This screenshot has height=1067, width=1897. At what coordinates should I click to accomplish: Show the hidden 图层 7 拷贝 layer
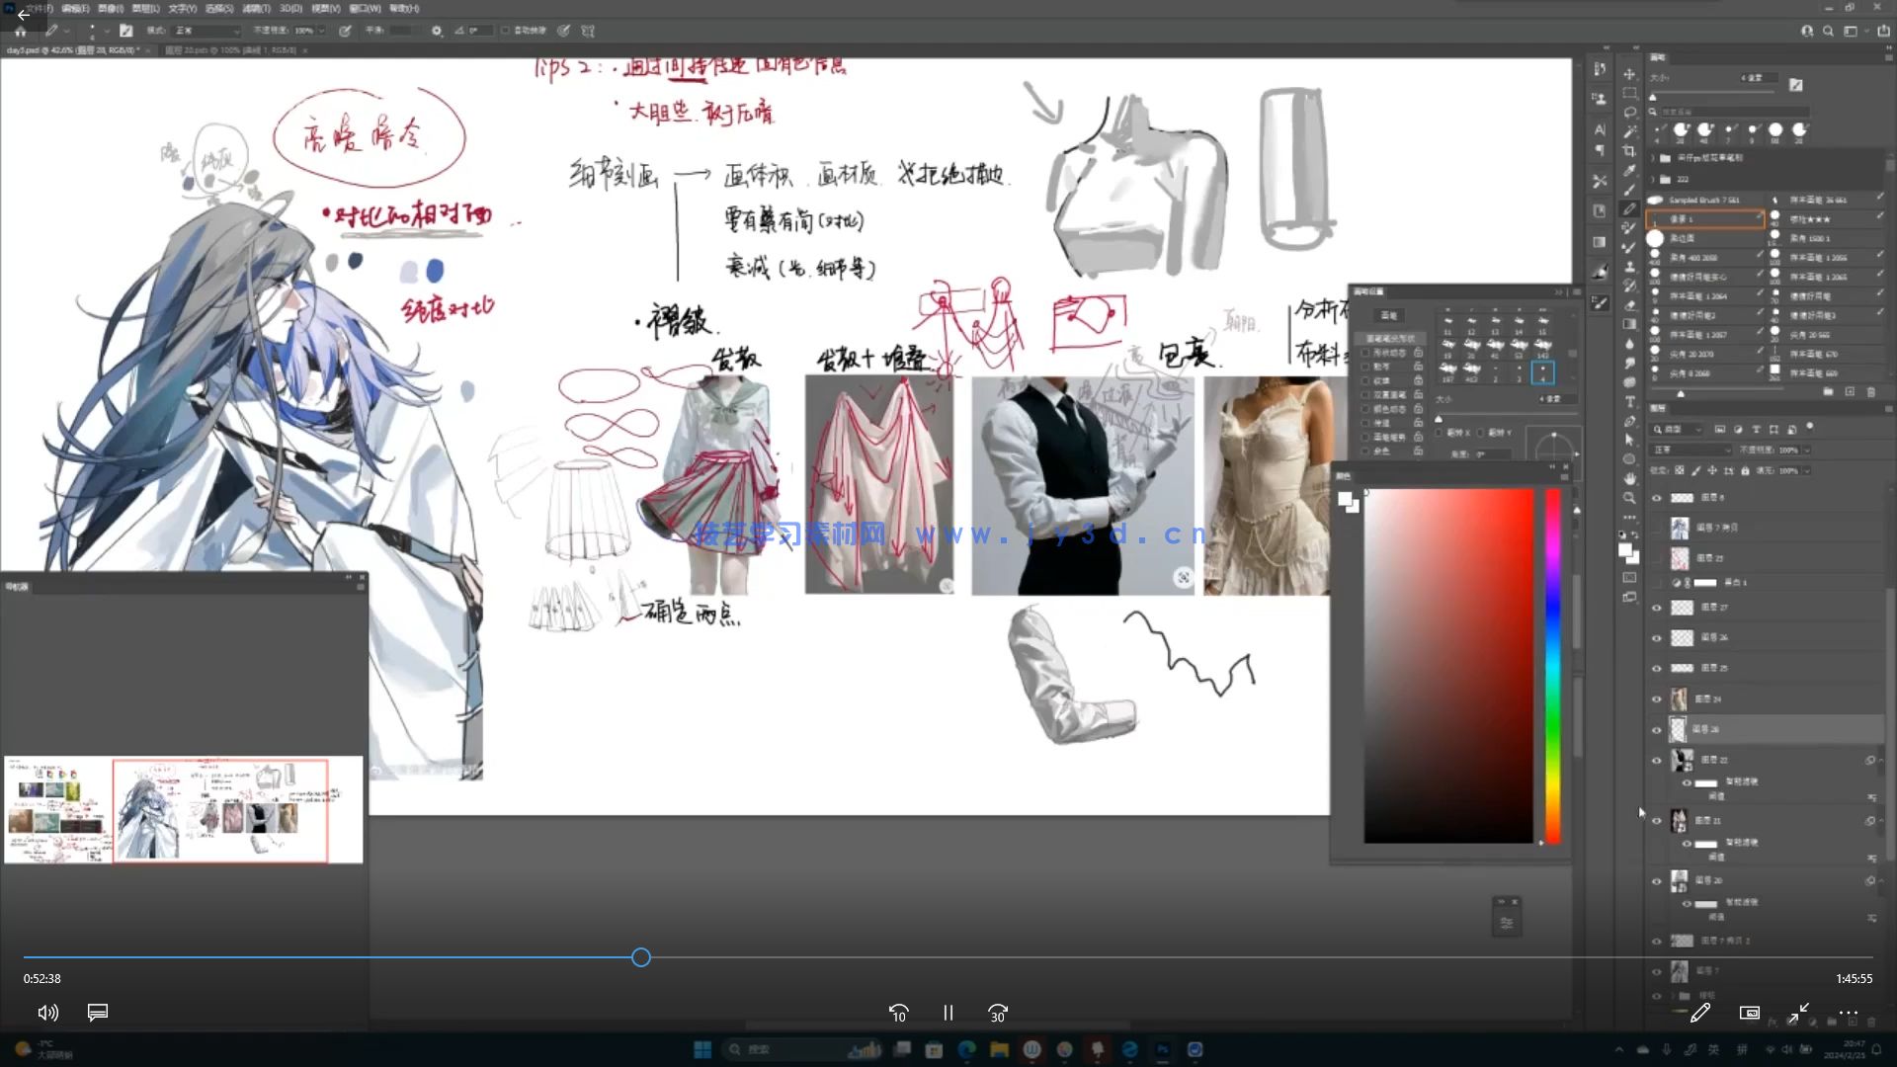coord(1657,528)
